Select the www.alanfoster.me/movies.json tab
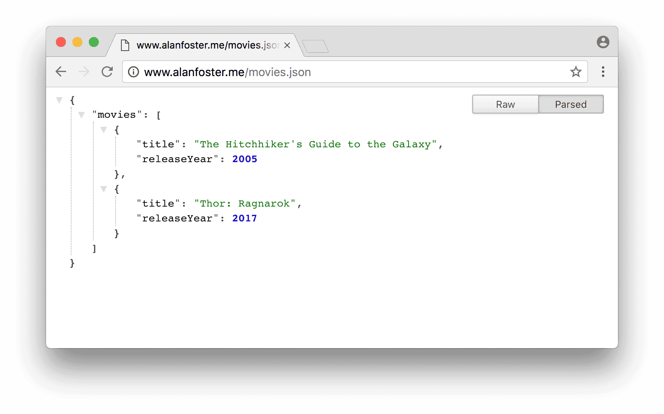Screen dimensions: 664x414 [x=206, y=45]
